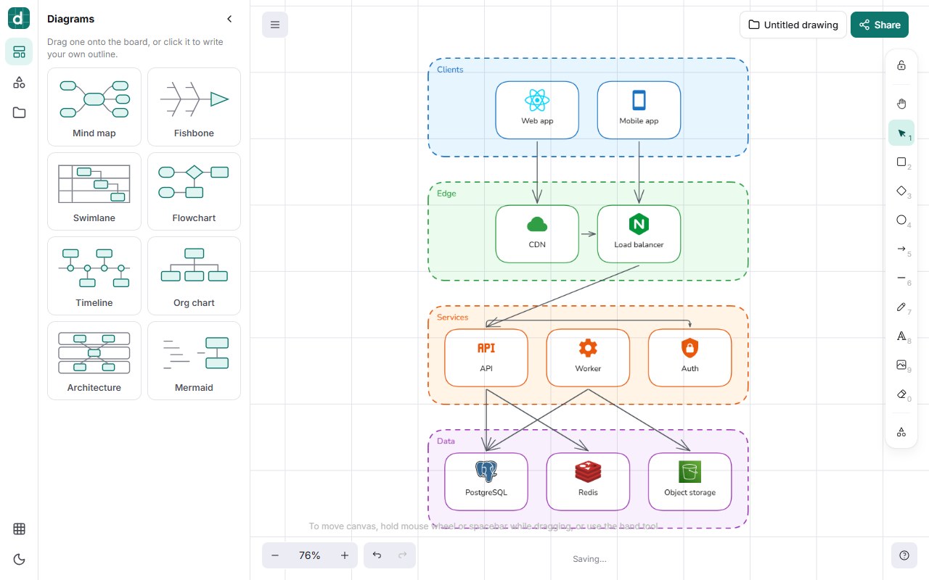Open the help question mark button
This screenshot has height=580, width=929.
904,555
